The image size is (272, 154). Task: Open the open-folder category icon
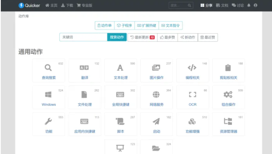[156, 148]
